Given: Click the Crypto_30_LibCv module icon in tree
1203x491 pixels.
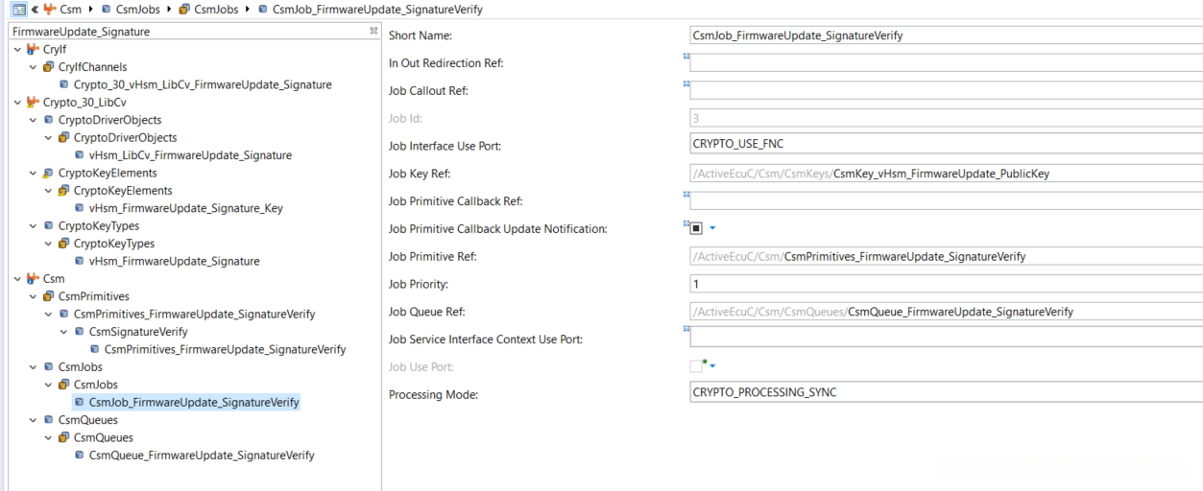Looking at the screenshot, I should click(34, 103).
